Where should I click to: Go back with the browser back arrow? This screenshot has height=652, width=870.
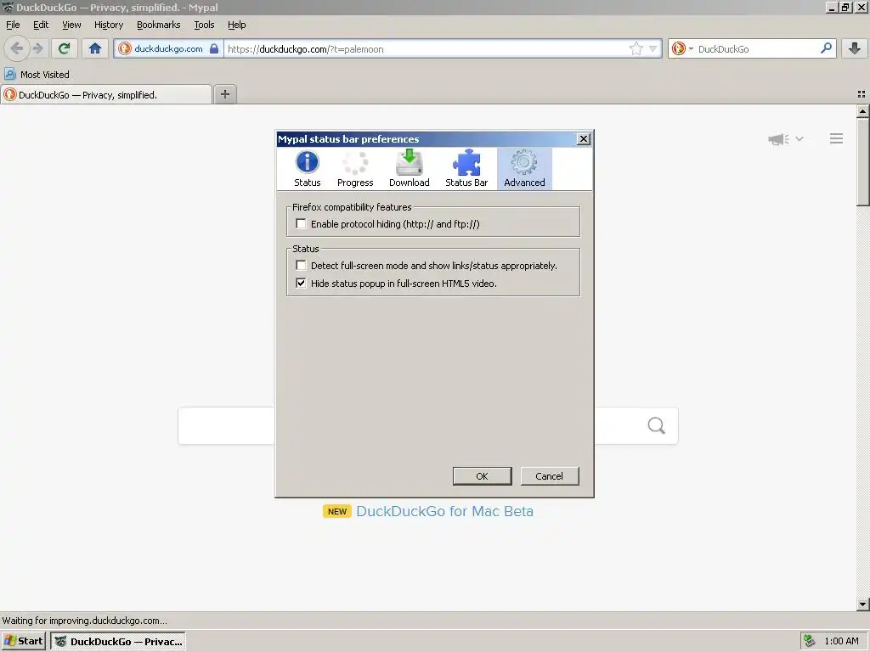pyautogui.click(x=17, y=48)
